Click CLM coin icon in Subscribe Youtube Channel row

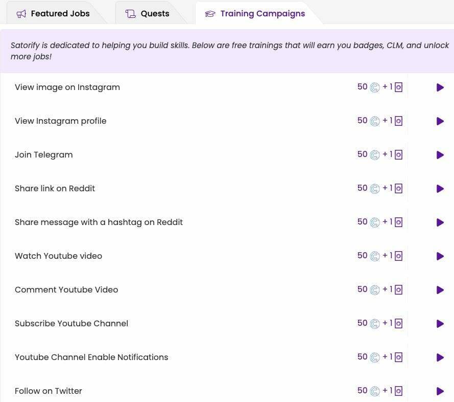tap(375, 324)
